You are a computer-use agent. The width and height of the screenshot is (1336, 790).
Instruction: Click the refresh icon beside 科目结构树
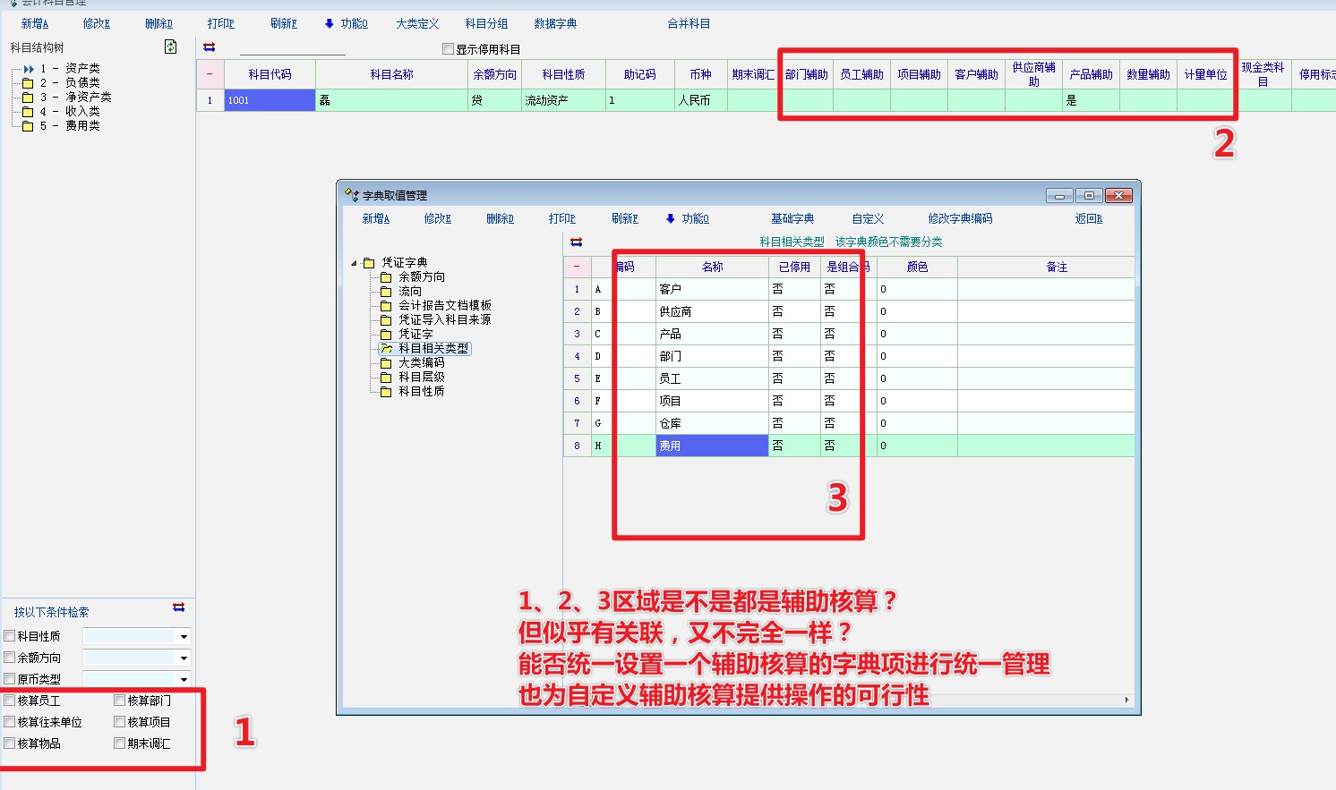(x=171, y=47)
